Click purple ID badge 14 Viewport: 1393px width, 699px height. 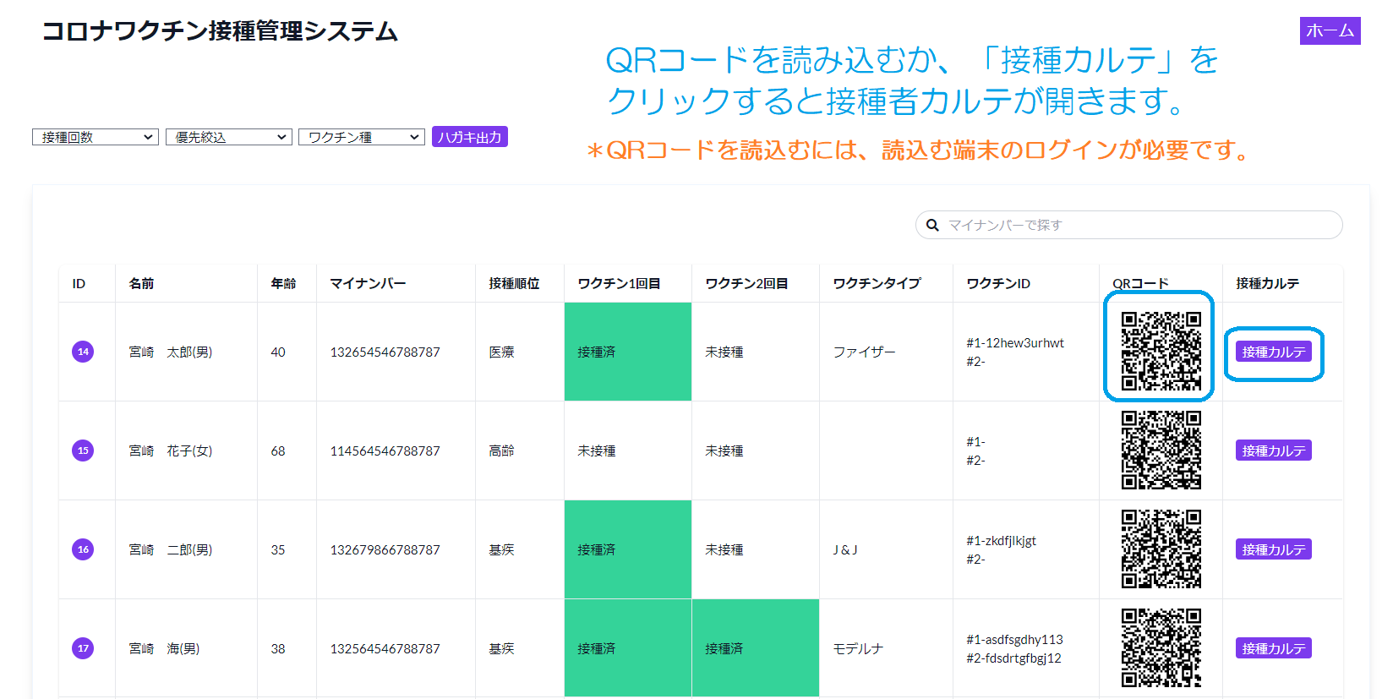pyautogui.click(x=83, y=352)
